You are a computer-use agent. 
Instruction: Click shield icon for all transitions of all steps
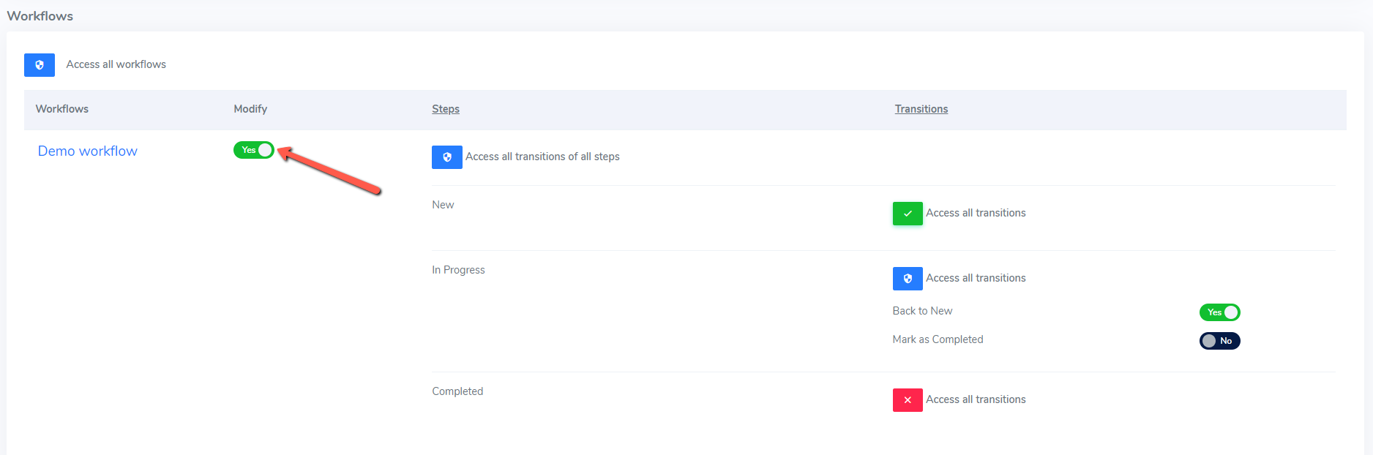pyautogui.click(x=447, y=157)
